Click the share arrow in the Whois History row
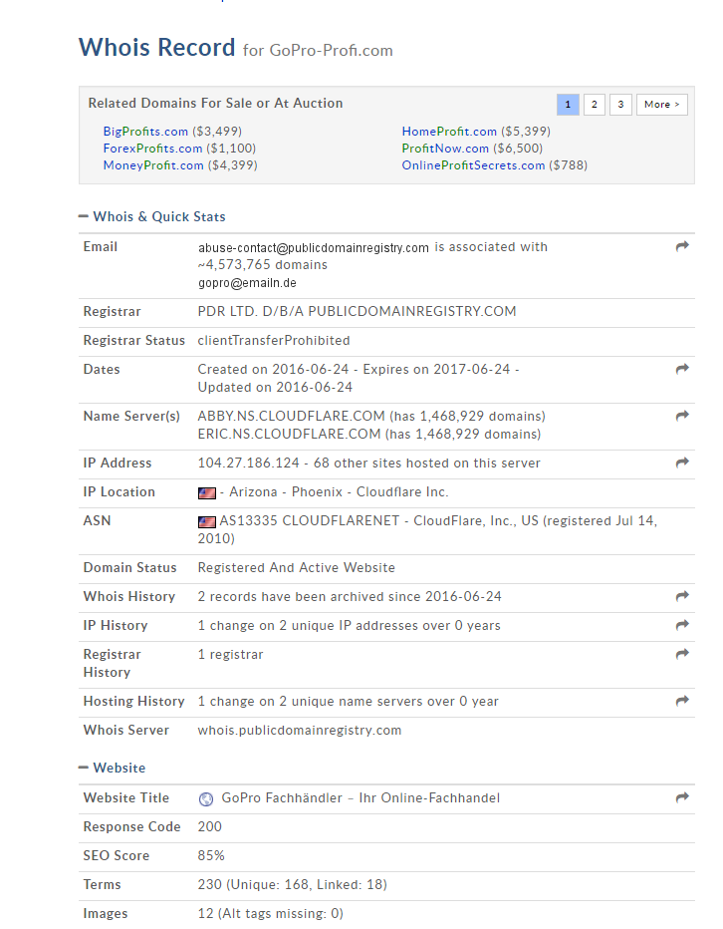The image size is (723, 929). tap(682, 596)
